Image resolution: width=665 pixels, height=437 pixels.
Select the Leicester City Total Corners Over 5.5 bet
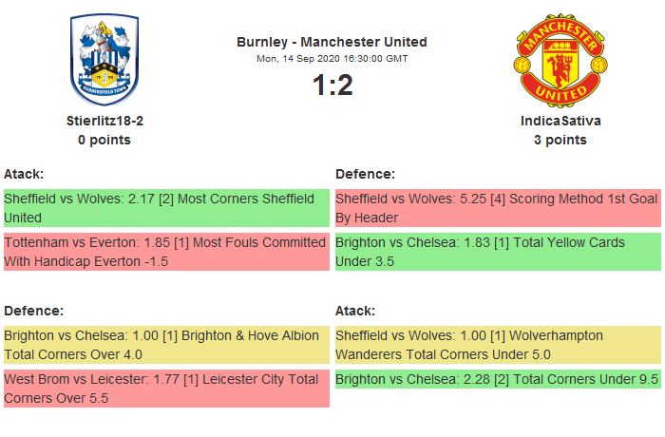[x=166, y=389]
